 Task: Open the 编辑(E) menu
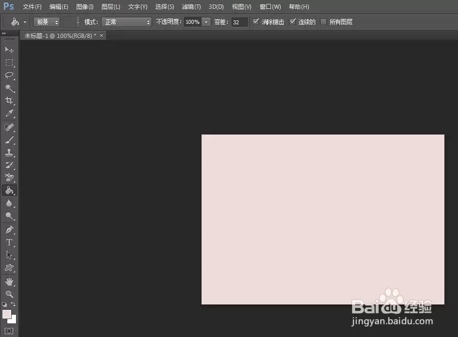pyautogui.click(x=59, y=7)
